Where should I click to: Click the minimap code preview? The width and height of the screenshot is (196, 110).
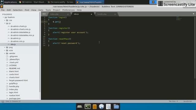pyautogui.click(x=179, y=18)
